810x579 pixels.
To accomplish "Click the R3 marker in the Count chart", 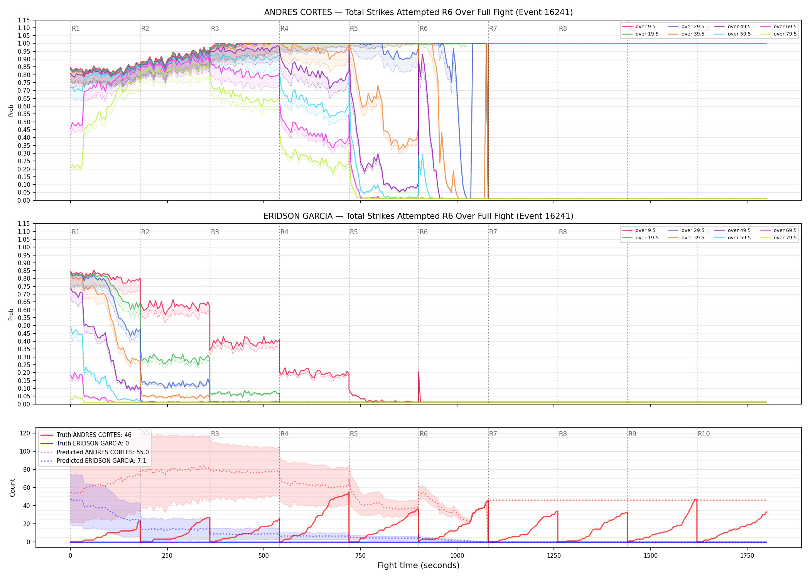I will tap(215, 434).
